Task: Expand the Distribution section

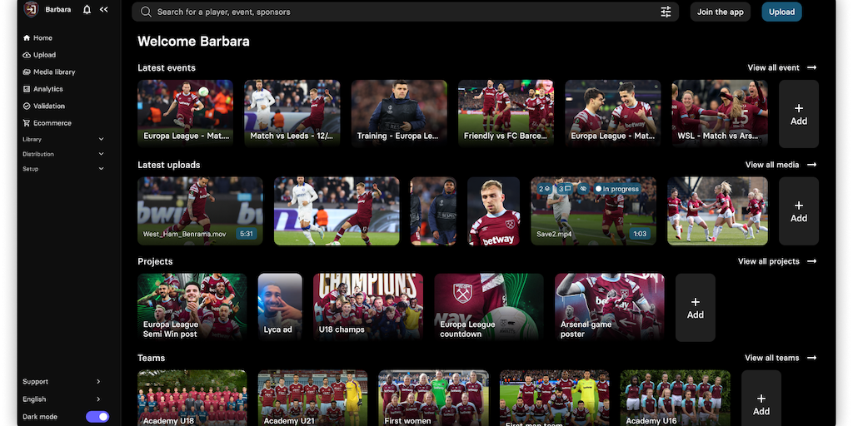Action: tap(63, 154)
